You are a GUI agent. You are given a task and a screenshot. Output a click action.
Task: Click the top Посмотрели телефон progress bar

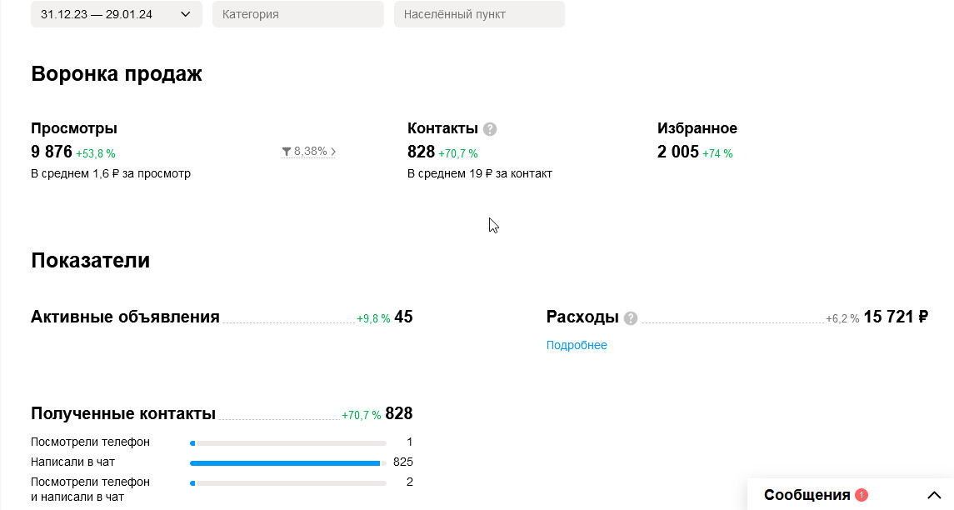pyautogui.click(x=287, y=442)
